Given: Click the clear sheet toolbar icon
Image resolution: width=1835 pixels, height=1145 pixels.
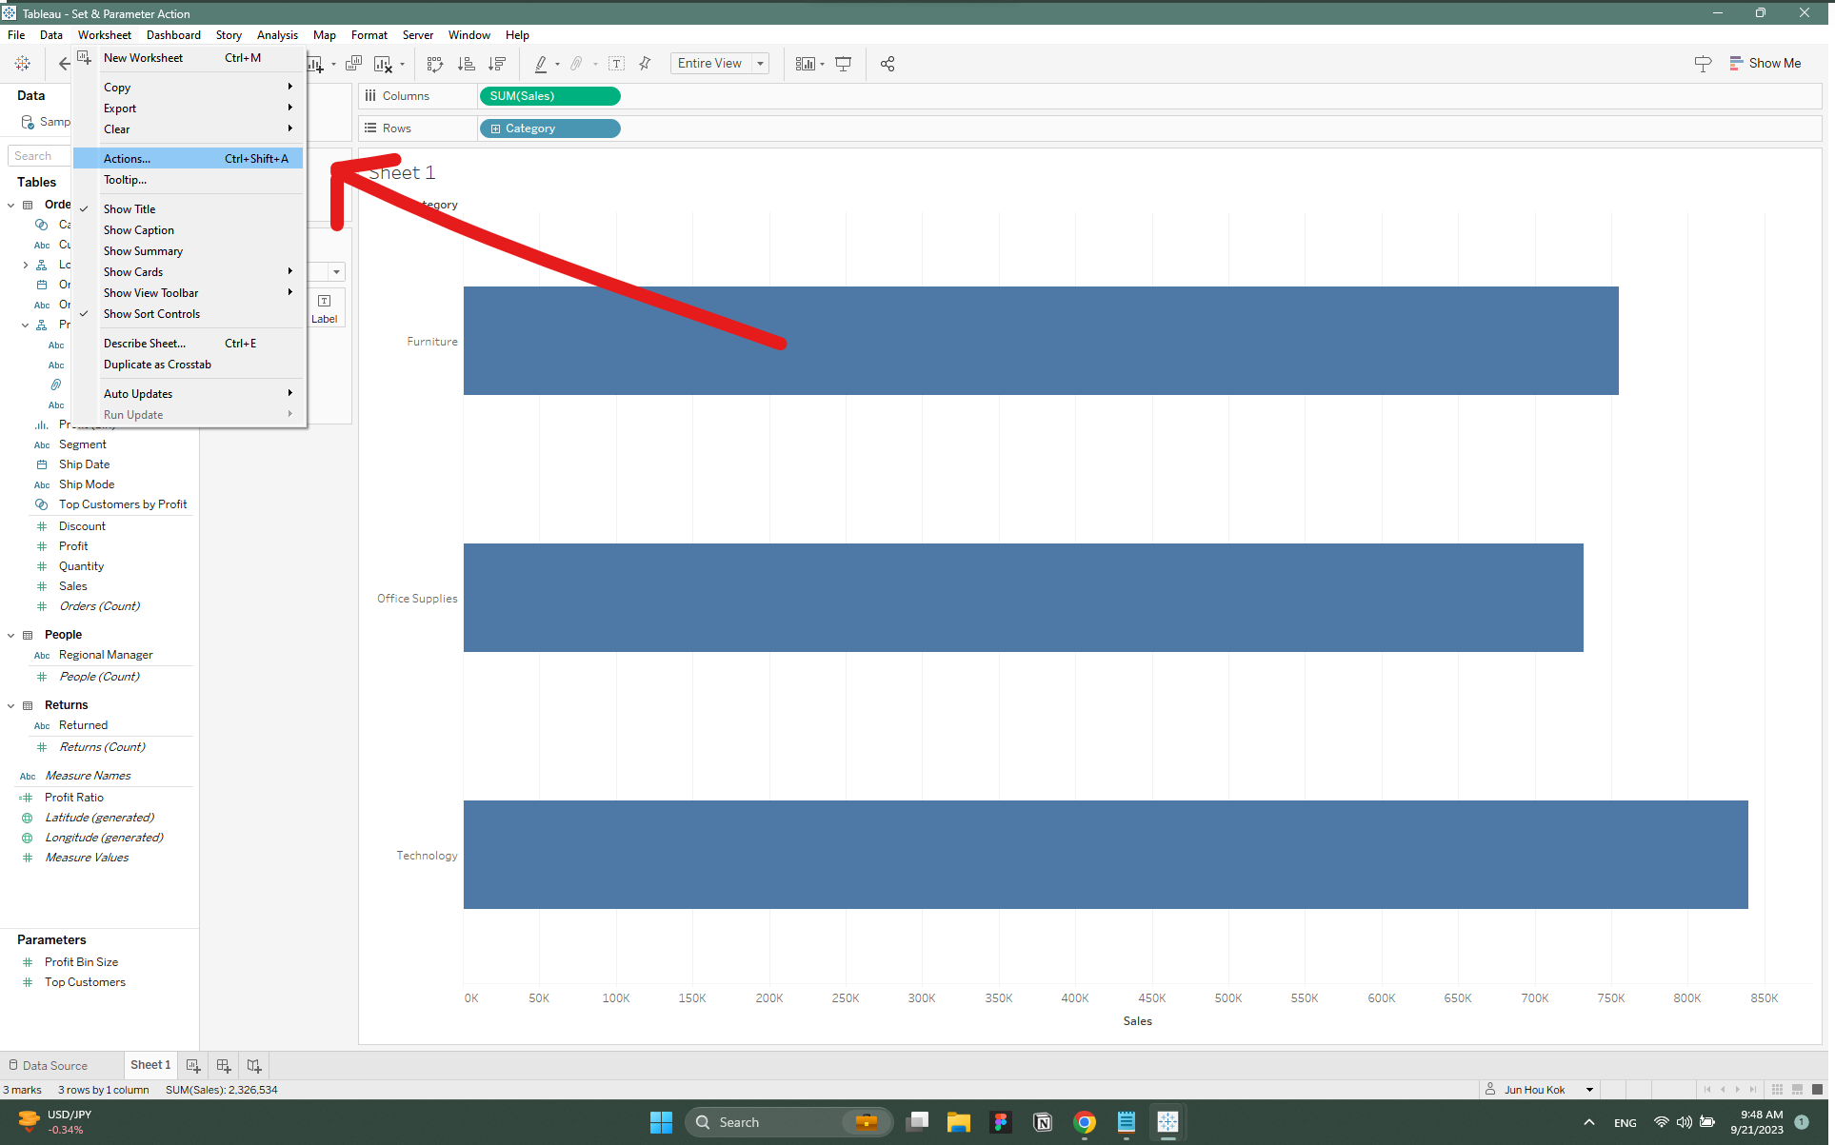Looking at the screenshot, I should (x=383, y=64).
